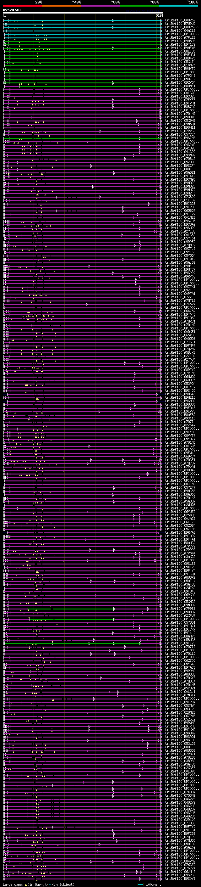The height and width of the screenshot is (887, 201).
Task: Select label UniRef100_Q658G7
Action: point(180,211)
